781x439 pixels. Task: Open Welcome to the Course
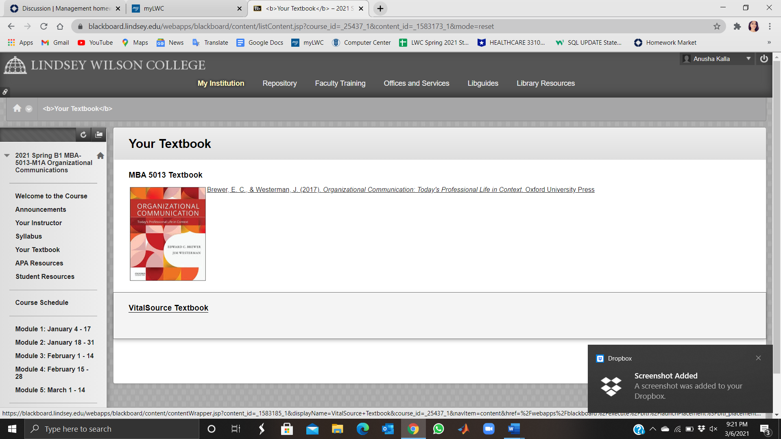(51, 196)
